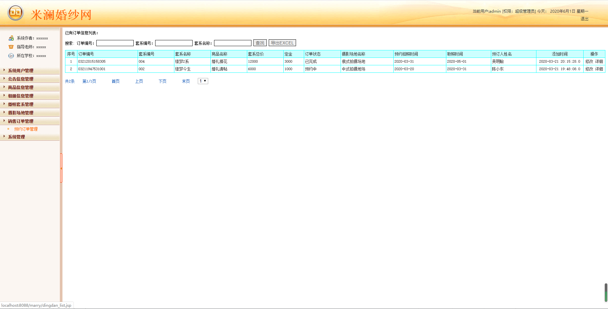608x309 pixels.
Task: Click the 2020-05-01 pickup date cell
Action: (x=468, y=61)
